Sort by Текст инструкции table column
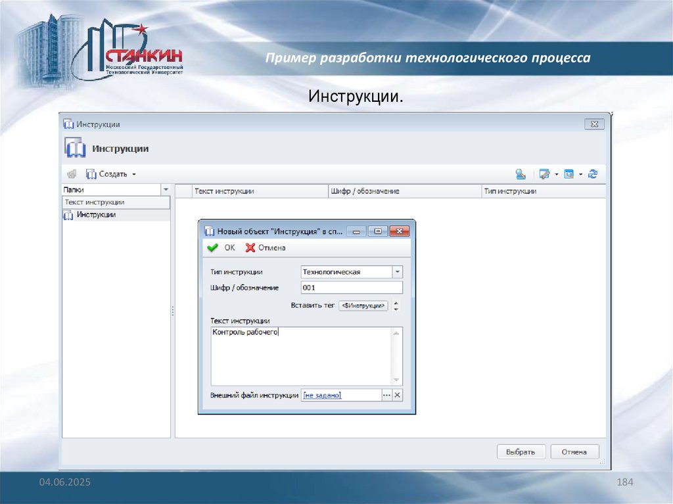Viewport: 673px width, 504px height. coord(260,191)
